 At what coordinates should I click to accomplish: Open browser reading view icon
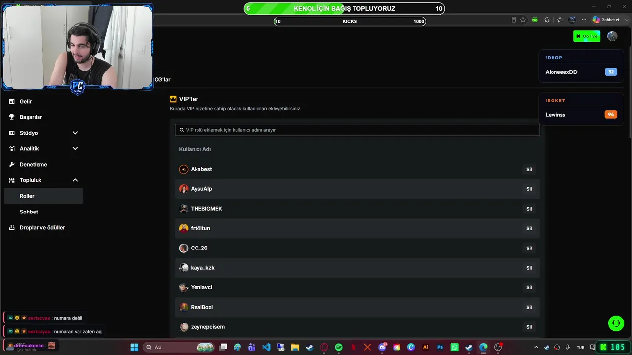(513, 20)
